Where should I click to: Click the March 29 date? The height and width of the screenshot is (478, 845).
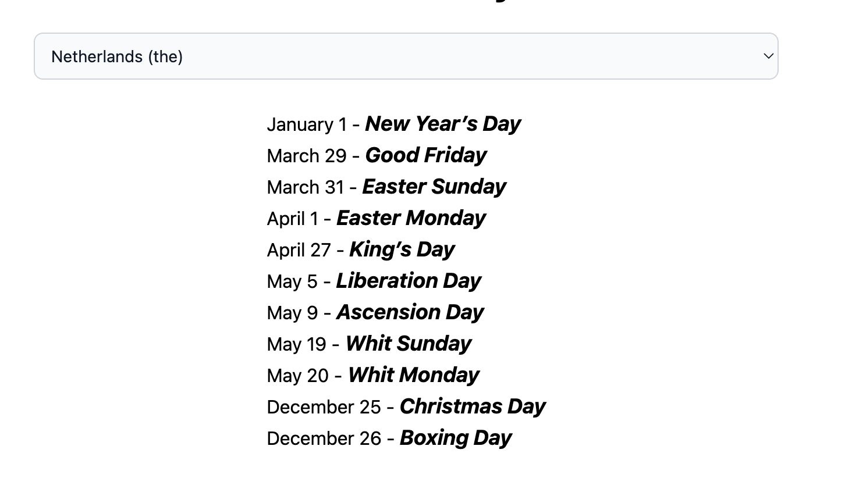[307, 156]
